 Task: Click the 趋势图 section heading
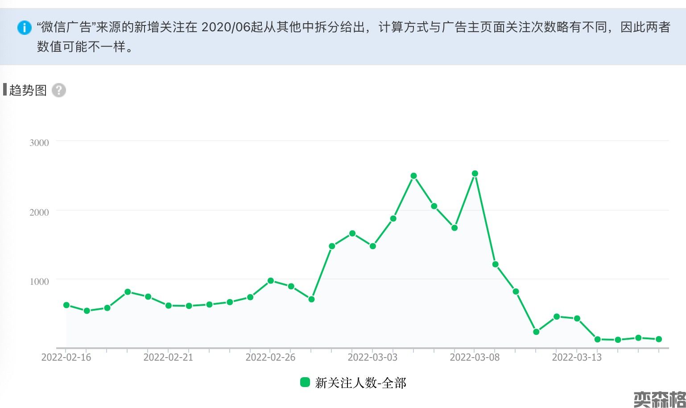pos(28,90)
